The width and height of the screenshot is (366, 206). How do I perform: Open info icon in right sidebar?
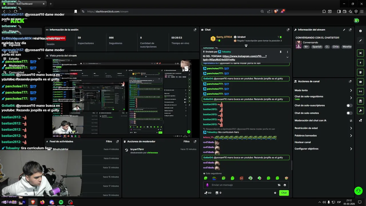point(360,31)
